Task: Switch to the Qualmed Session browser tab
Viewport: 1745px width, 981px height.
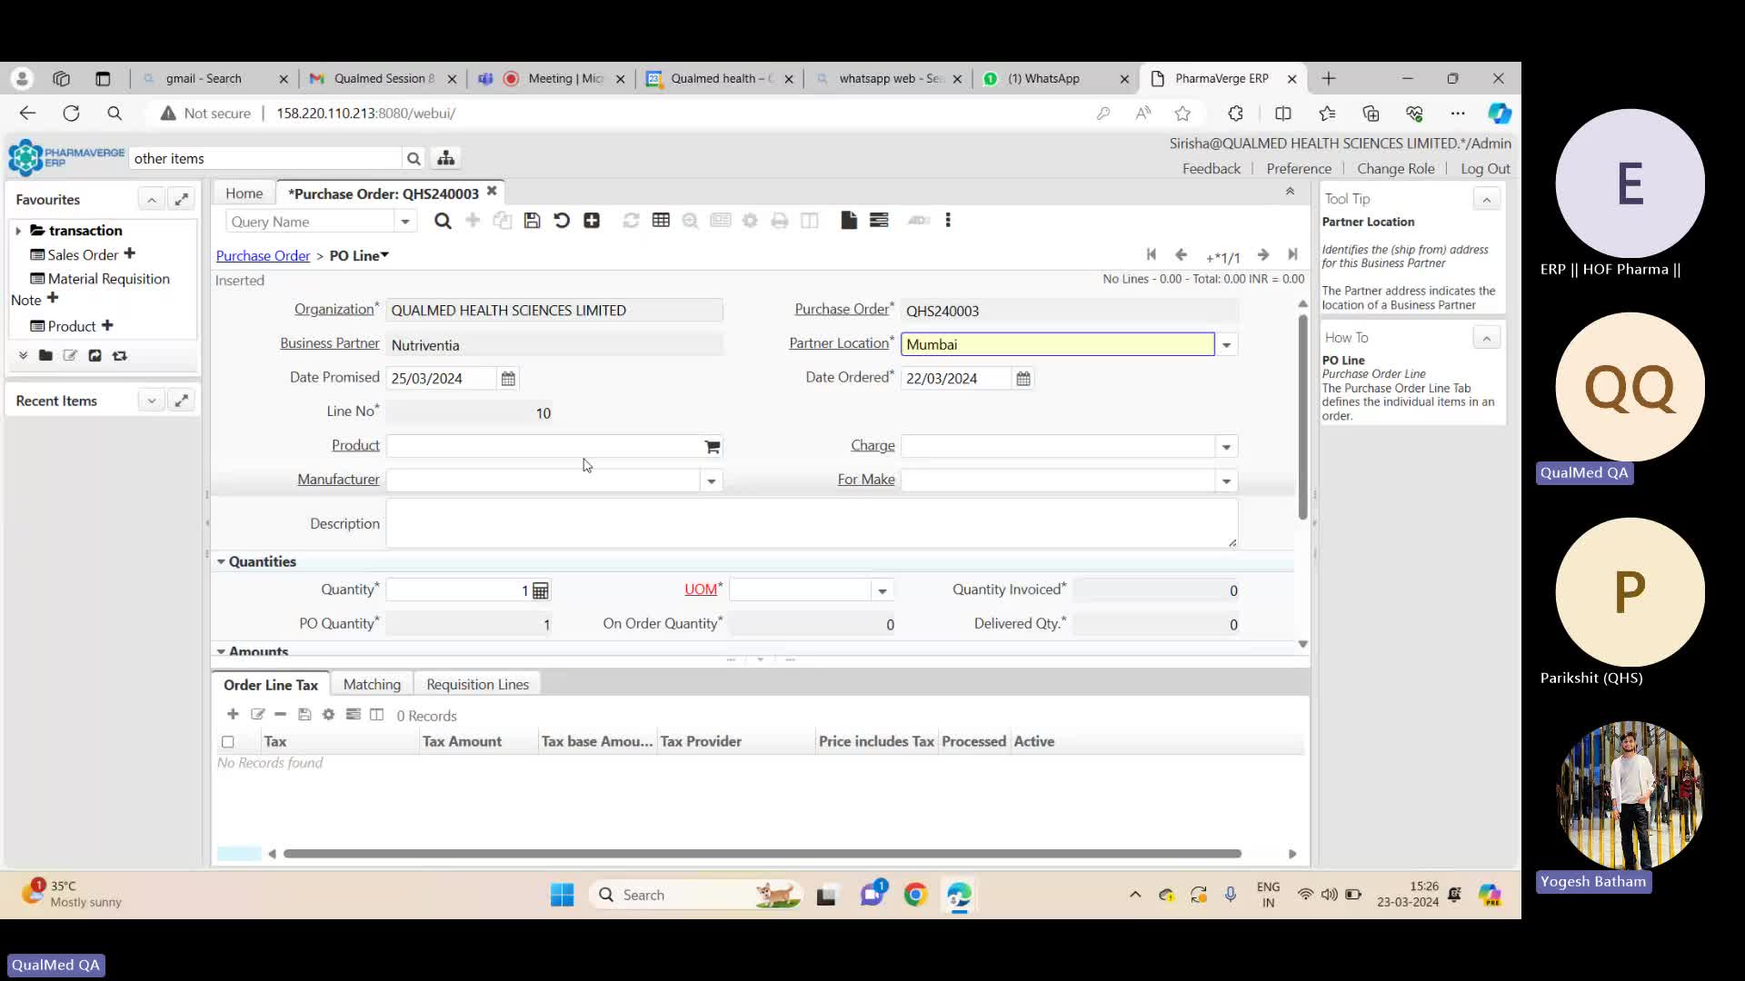Action: (382, 78)
